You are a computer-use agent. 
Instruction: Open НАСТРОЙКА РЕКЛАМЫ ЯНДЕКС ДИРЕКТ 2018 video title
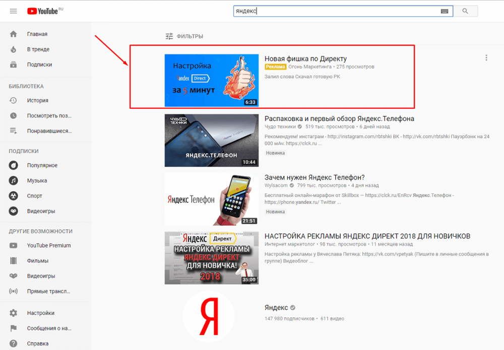367,236
